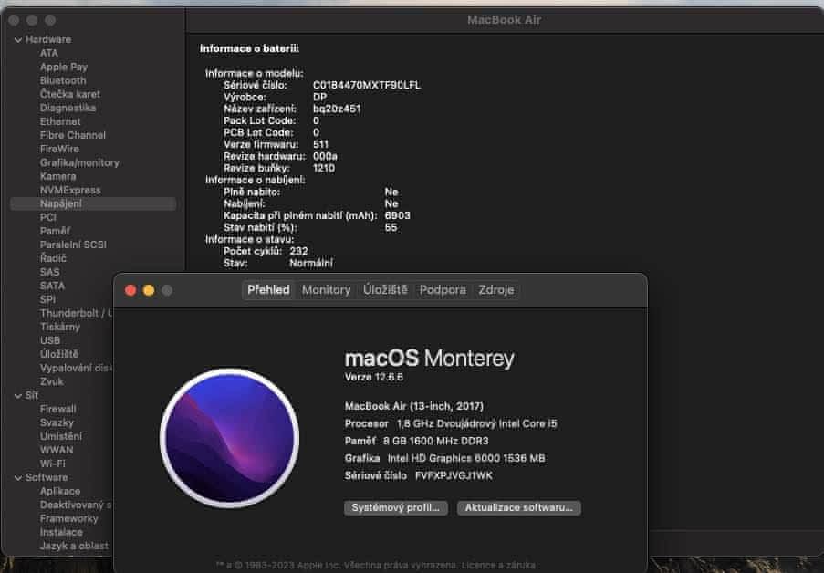Click the MacBook Air window title
824x573 pixels.
click(x=504, y=20)
